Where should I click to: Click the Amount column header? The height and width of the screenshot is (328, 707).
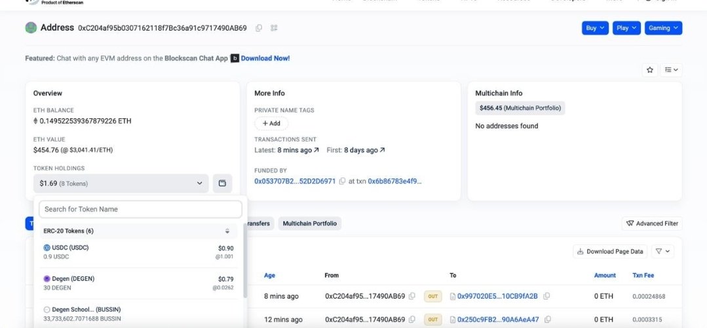pos(605,275)
